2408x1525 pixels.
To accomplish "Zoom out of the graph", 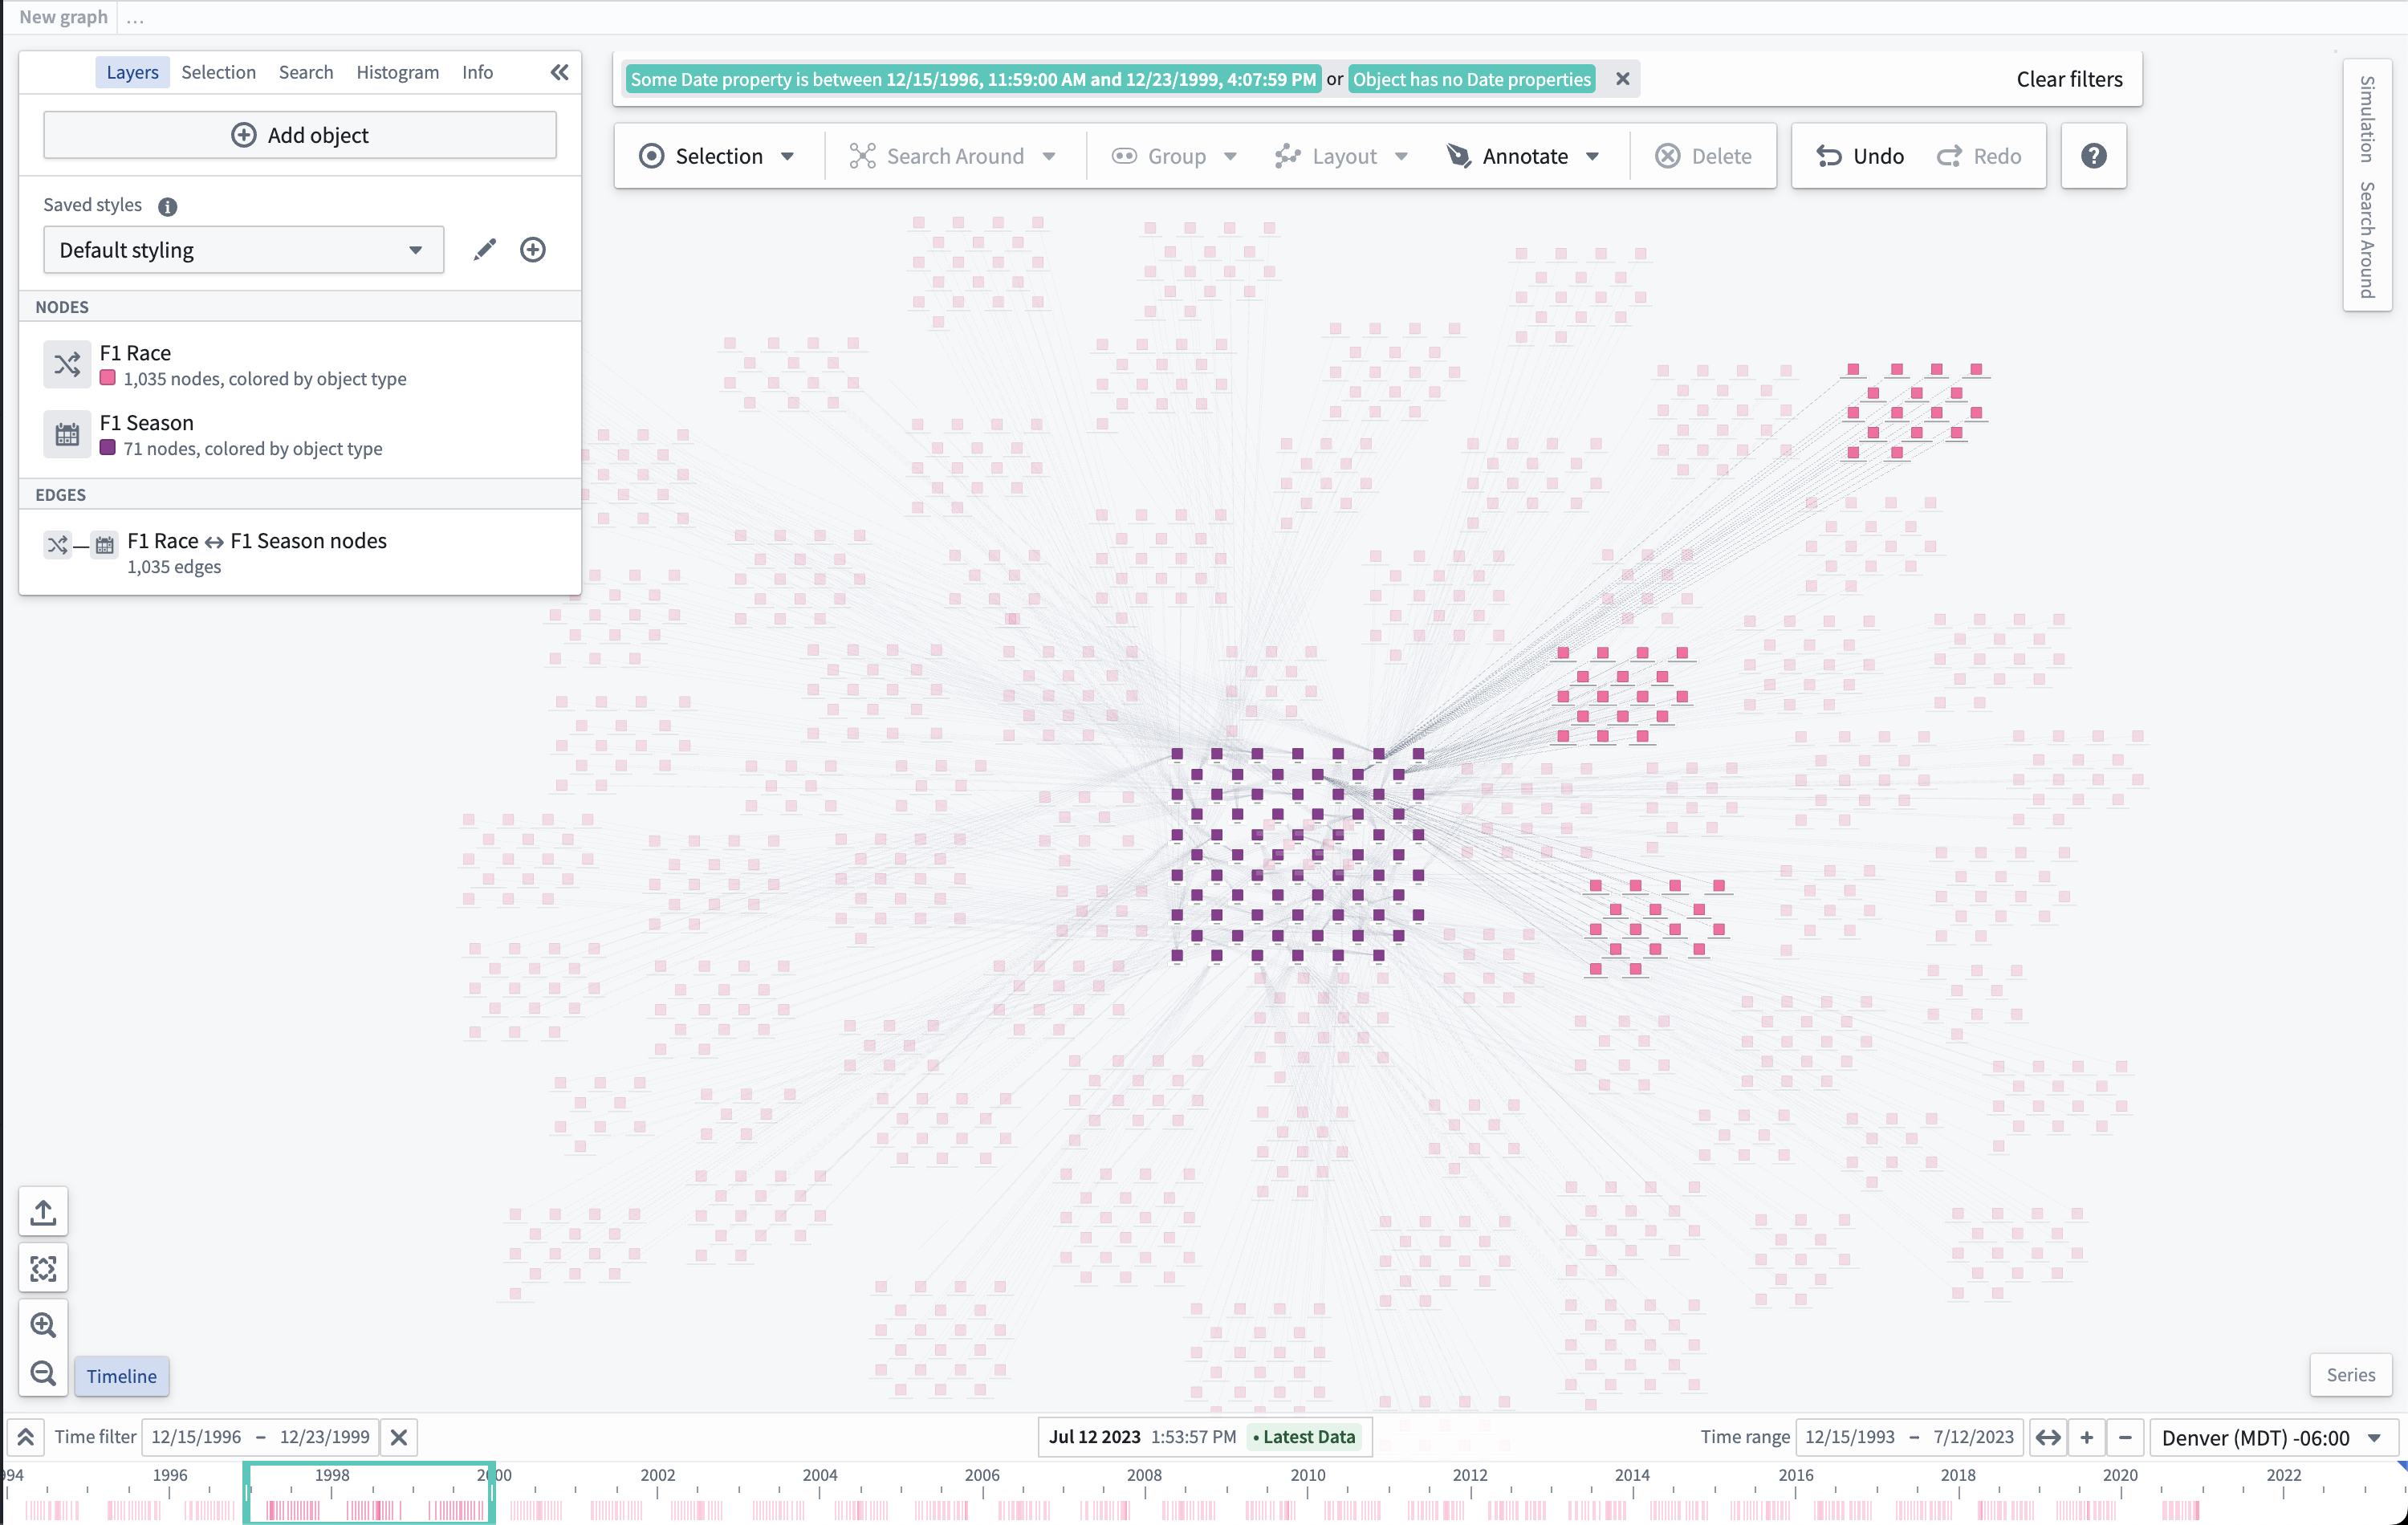I will (43, 1373).
